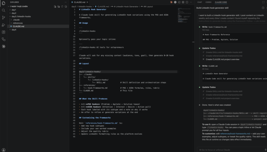
Task: Click the hook-frameworks.md link on editor line 41
Action: pyautogui.click(x=101, y=123)
